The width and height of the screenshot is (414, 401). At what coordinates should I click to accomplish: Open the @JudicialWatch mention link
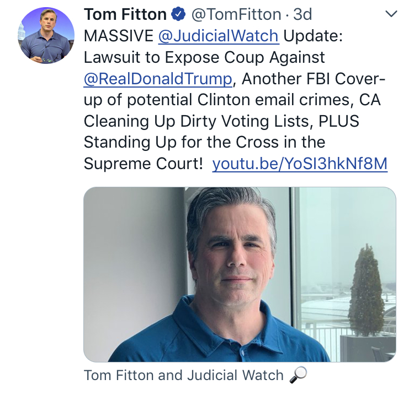(x=218, y=36)
